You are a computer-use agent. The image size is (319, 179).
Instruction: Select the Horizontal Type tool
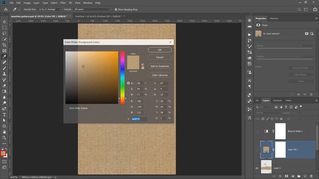point(4,115)
